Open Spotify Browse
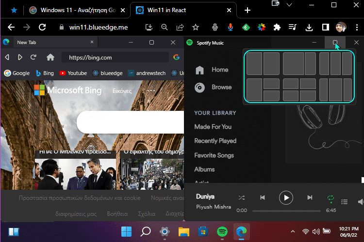The height and width of the screenshot is (242, 364). point(213,87)
